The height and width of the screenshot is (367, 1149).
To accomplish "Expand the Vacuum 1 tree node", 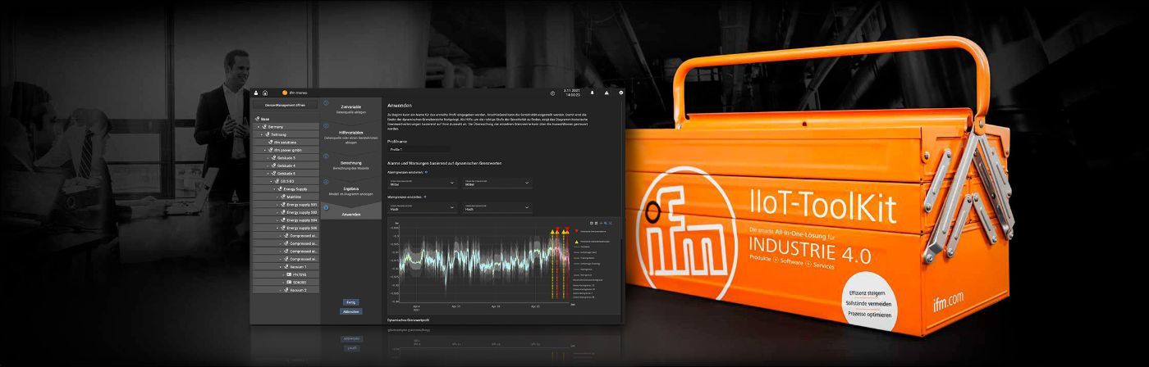I will 282,267.
